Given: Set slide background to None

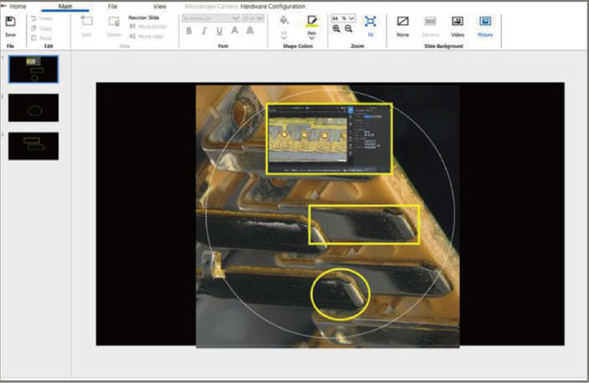Looking at the screenshot, I should point(402,22).
